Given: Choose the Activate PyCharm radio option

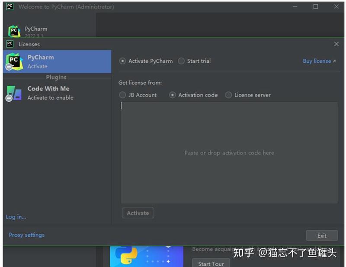Looking at the screenshot, I should click(x=146, y=61).
